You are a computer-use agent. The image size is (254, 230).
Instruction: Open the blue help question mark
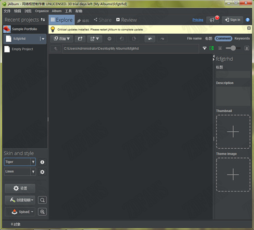[x=247, y=20]
